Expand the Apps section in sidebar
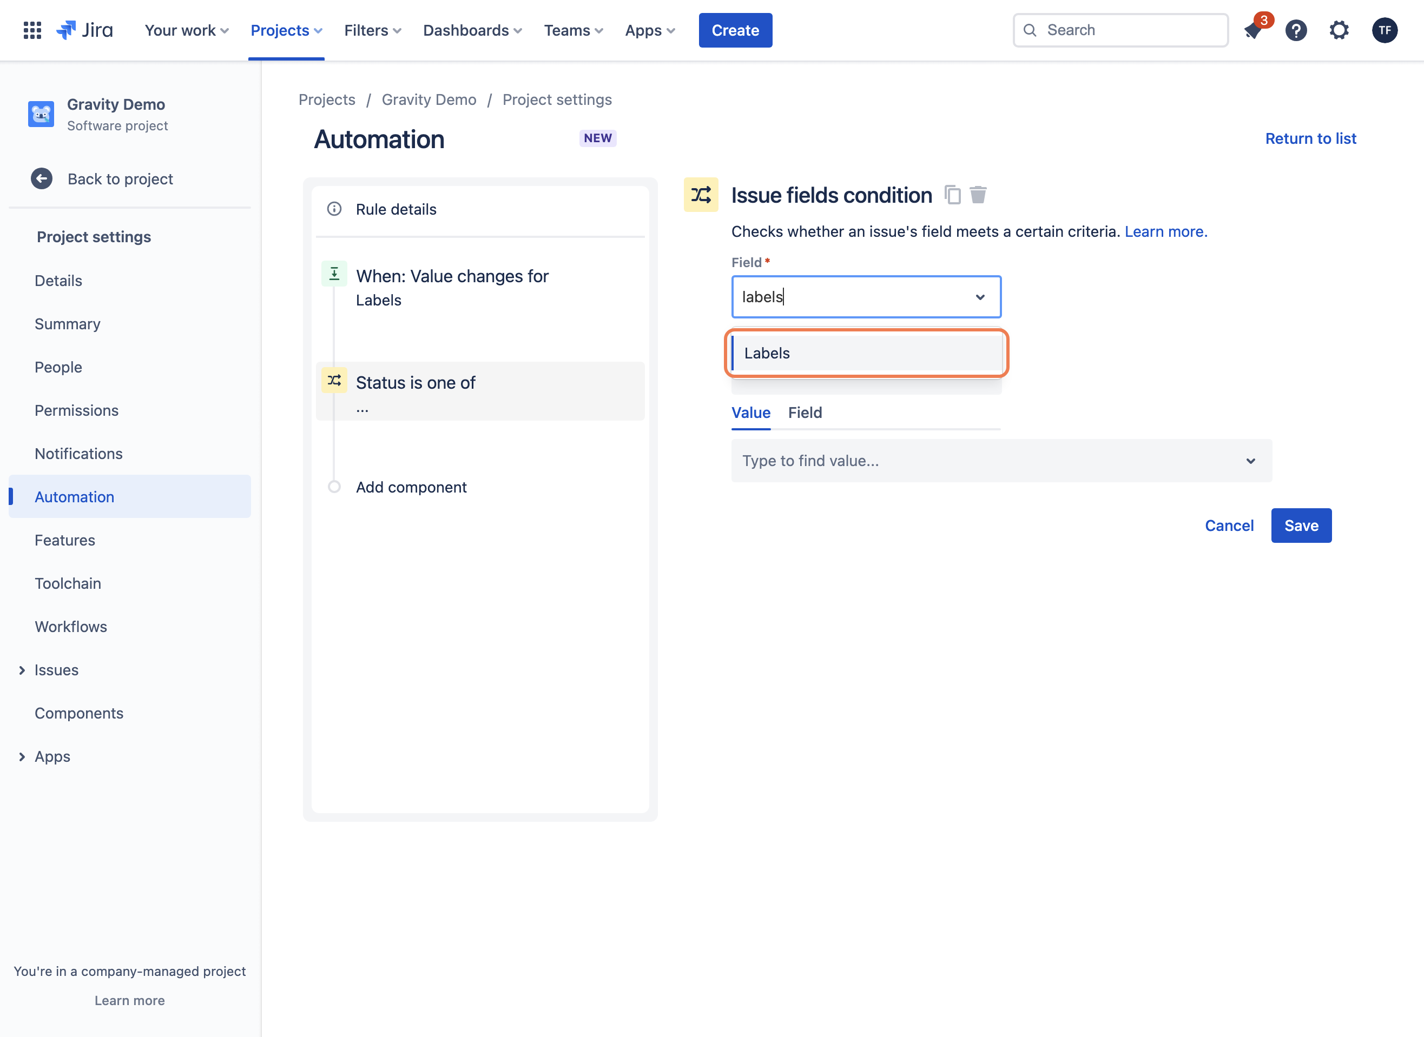 coord(22,757)
